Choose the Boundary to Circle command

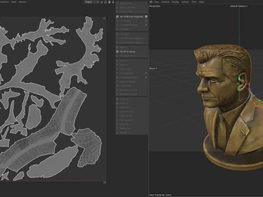tap(128, 90)
